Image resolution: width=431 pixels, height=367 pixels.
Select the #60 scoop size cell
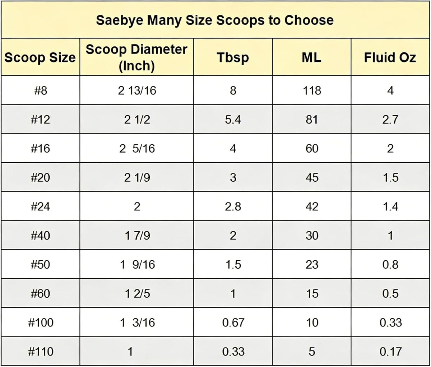click(x=40, y=293)
